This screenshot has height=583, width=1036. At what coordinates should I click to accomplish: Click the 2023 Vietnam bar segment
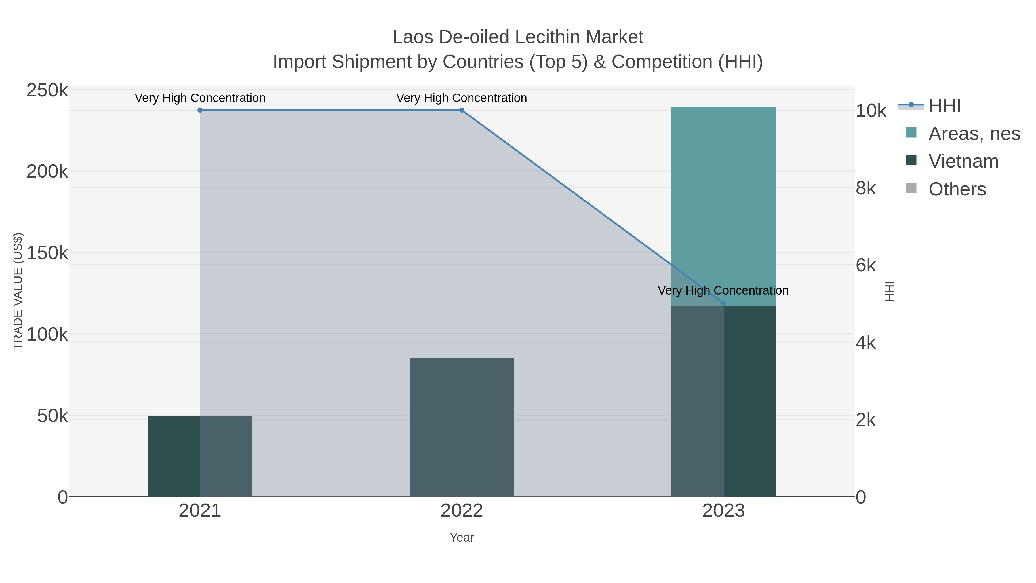(x=723, y=402)
